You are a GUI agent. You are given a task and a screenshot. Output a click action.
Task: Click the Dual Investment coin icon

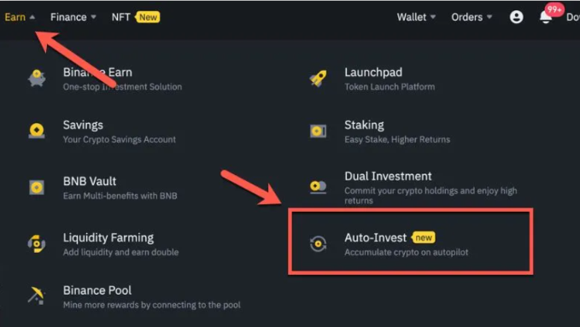pos(318,186)
